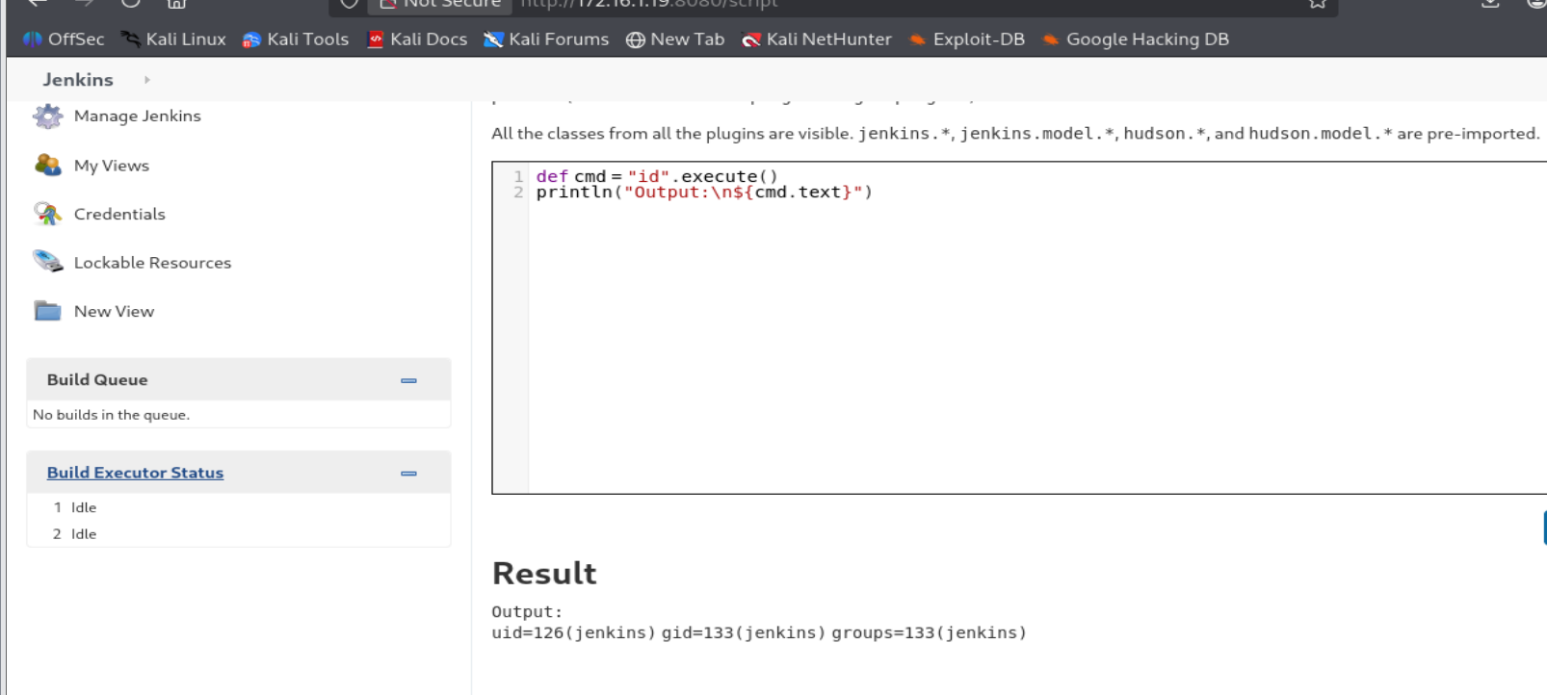The width and height of the screenshot is (1547, 695).
Task: Click the Result heading
Action: (x=544, y=574)
